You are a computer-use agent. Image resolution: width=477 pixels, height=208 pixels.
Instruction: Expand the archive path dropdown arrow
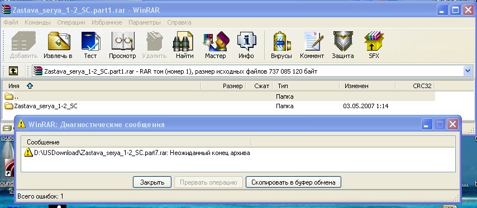click(468, 71)
